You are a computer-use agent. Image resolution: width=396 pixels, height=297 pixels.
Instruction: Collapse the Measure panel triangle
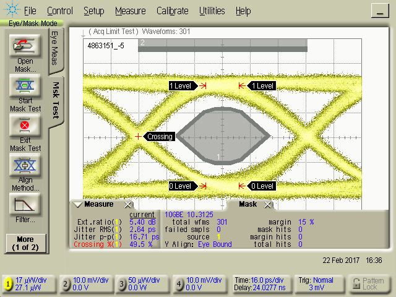[77, 205]
